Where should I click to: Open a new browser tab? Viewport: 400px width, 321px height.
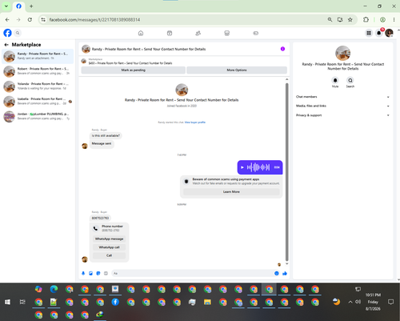[31, 6]
